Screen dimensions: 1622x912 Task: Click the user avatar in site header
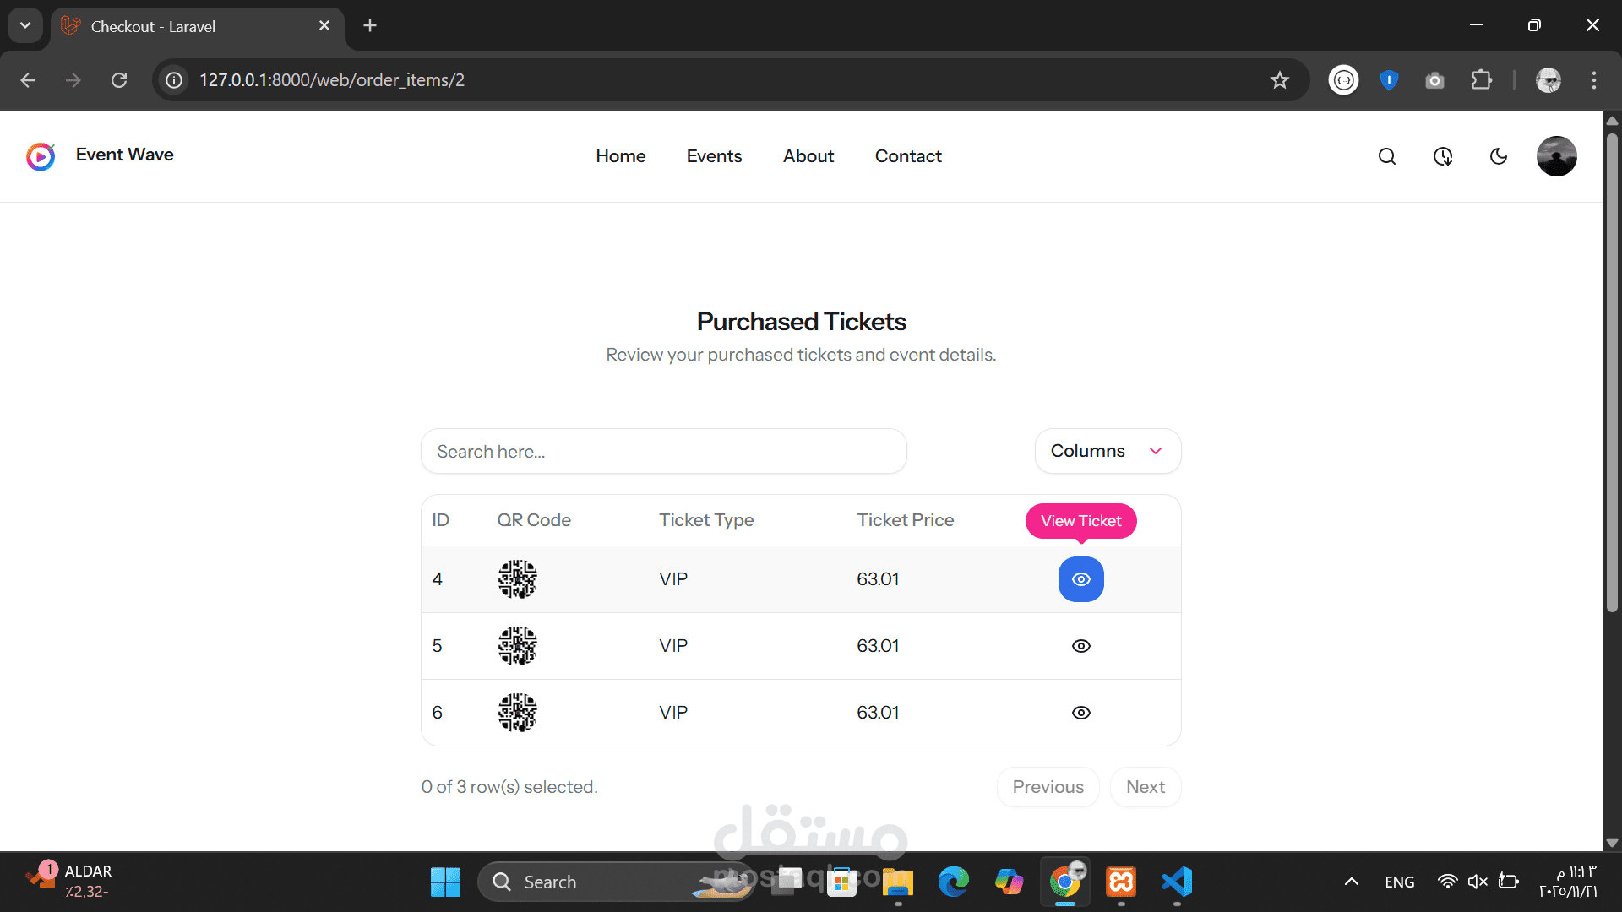(x=1556, y=156)
